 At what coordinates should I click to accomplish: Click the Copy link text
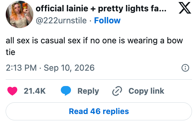point(146,91)
